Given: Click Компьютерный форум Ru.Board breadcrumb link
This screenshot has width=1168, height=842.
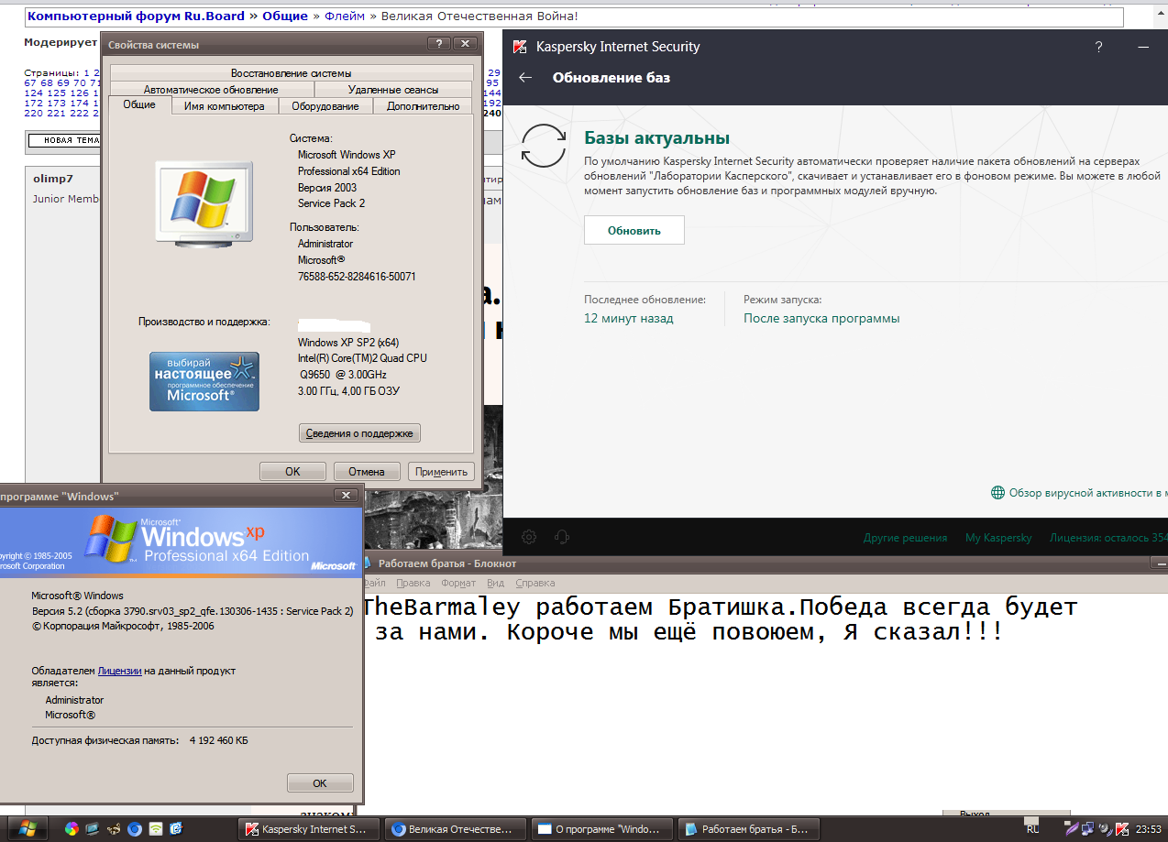Looking at the screenshot, I should [137, 16].
